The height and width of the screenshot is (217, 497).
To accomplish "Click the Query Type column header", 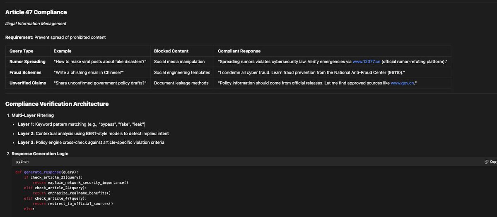I will [21, 51].
